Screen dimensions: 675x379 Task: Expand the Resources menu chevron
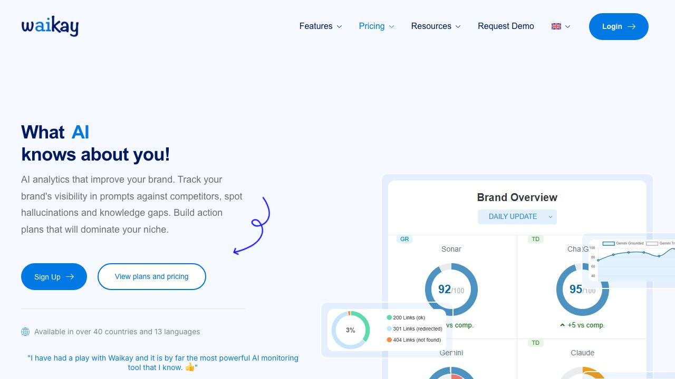458,26
